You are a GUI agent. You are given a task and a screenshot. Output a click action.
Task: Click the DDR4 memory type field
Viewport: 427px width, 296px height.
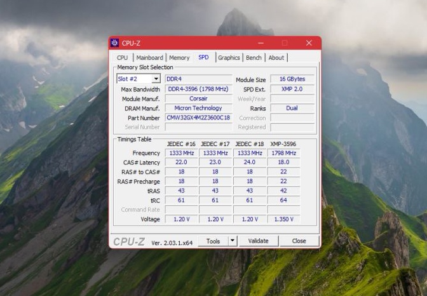(198, 79)
